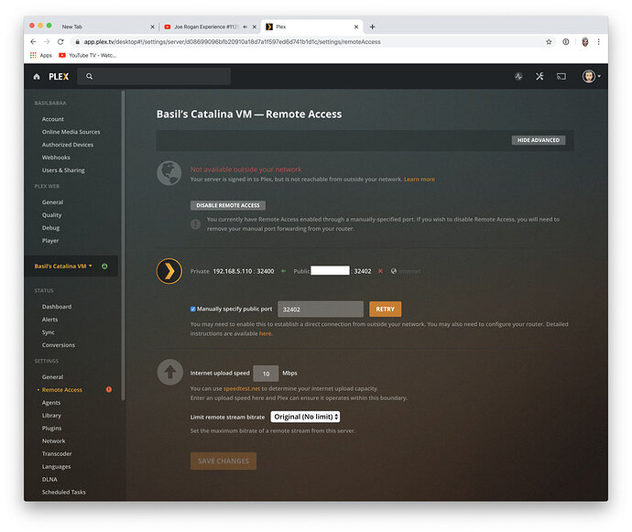Screen dimensions: 632x532
Task: Select Remote Access in sidebar
Action: coord(61,390)
